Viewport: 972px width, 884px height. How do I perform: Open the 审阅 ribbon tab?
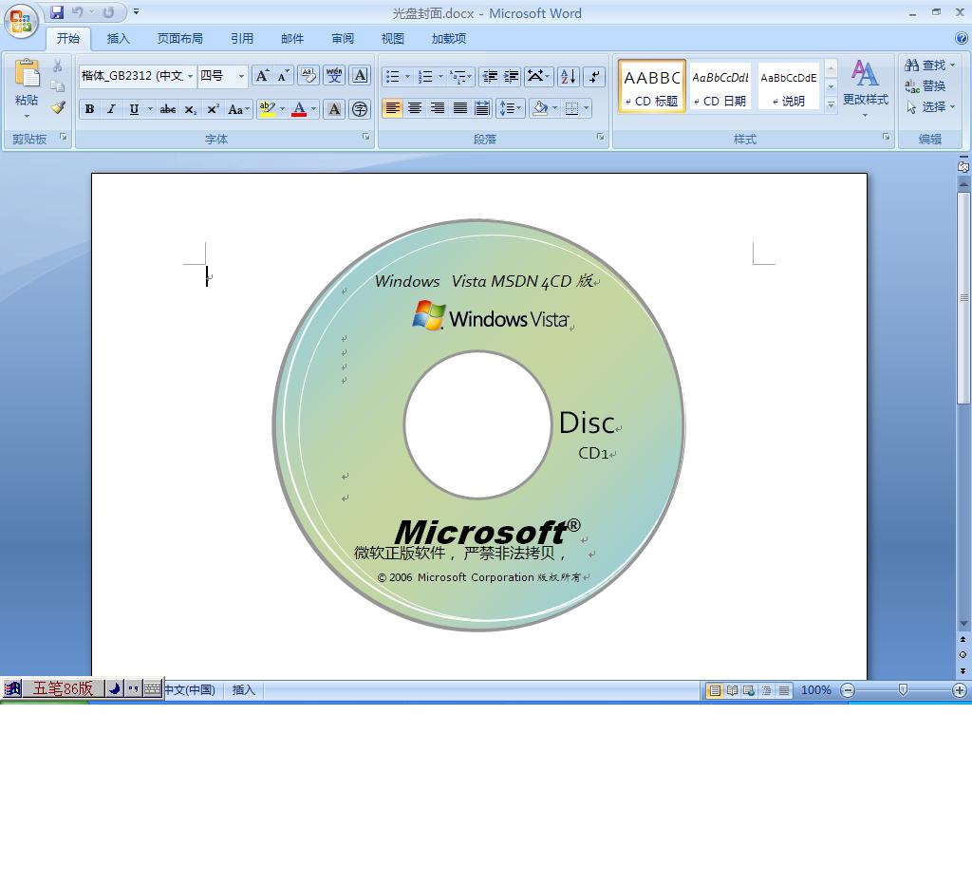pyautogui.click(x=342, y=38)
